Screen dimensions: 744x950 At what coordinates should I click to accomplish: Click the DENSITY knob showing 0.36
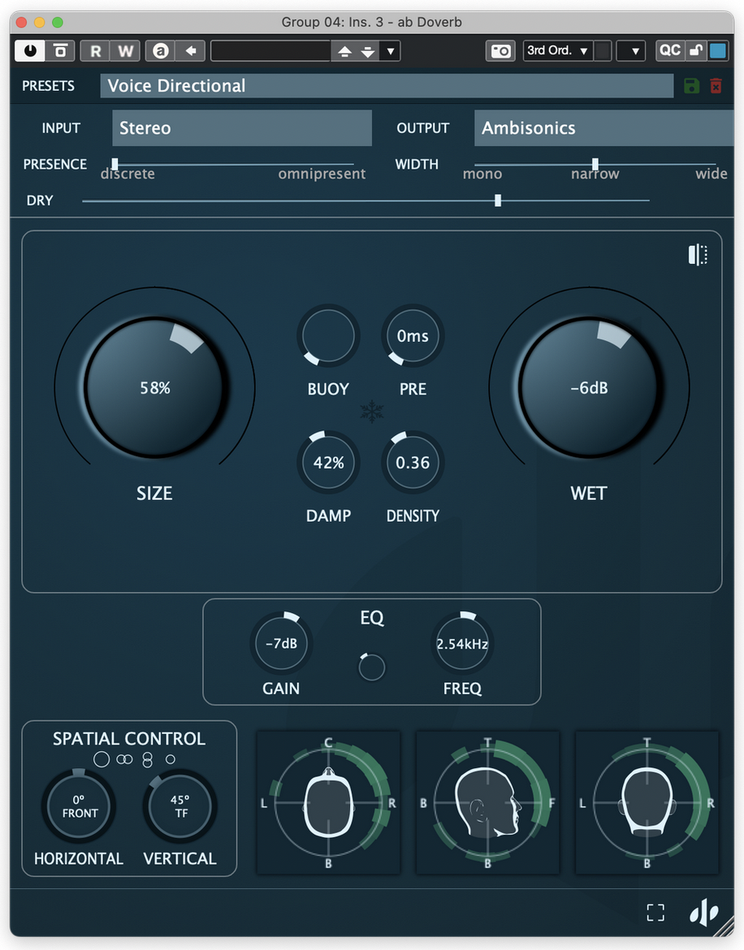[412, 462]
